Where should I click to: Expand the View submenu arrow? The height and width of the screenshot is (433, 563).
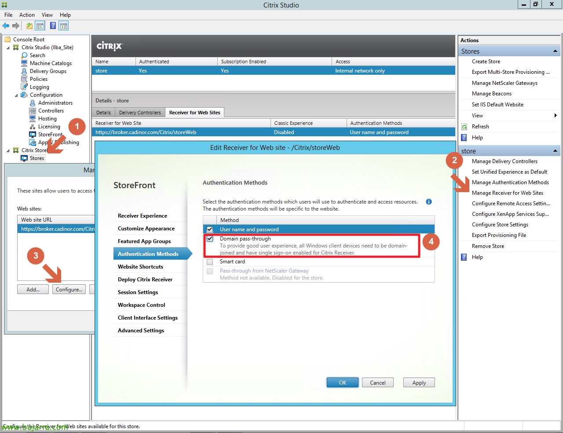pos(556,116)
